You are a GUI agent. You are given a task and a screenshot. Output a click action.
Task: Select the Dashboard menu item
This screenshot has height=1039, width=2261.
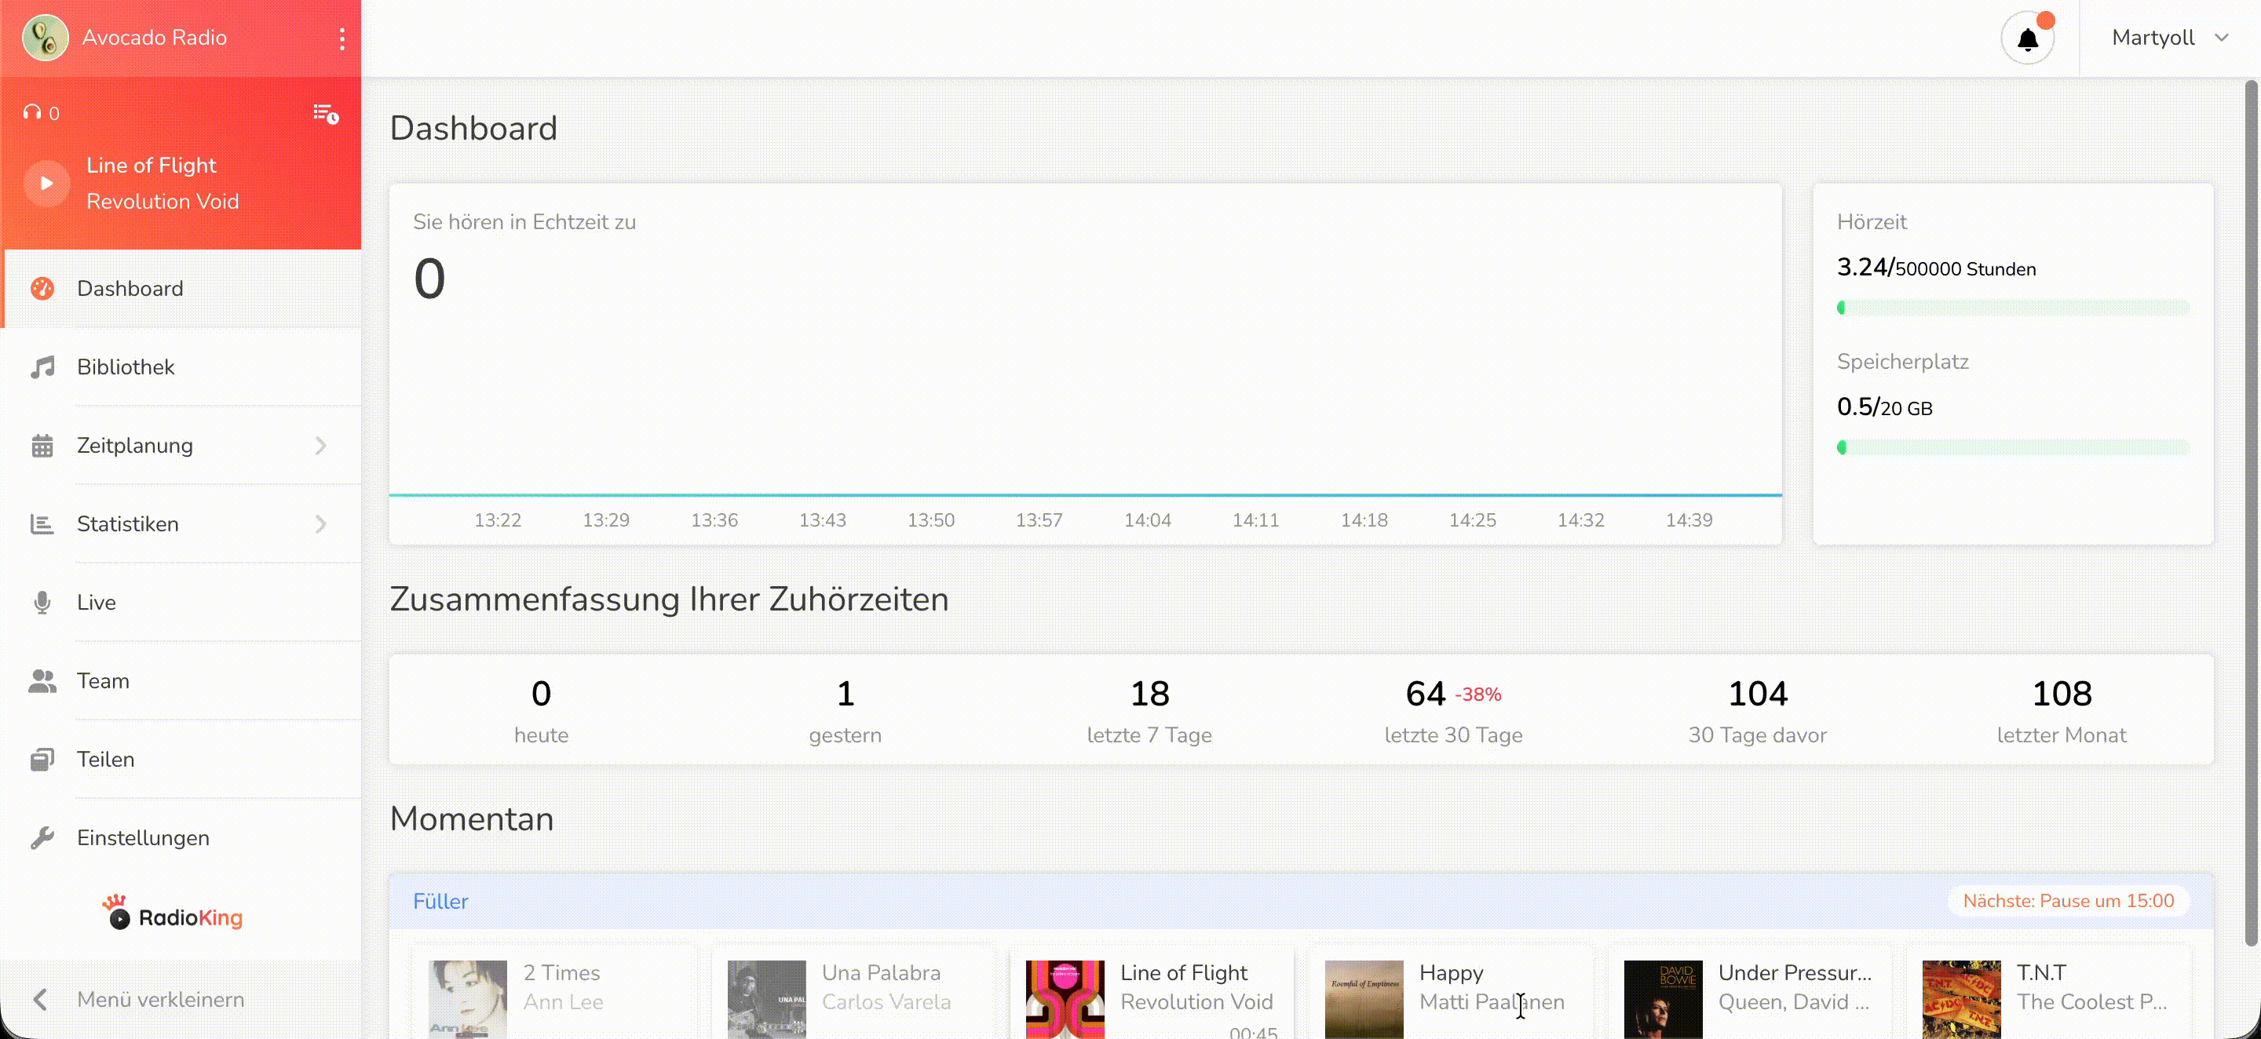pyautogui.click(x=130, y=289)
